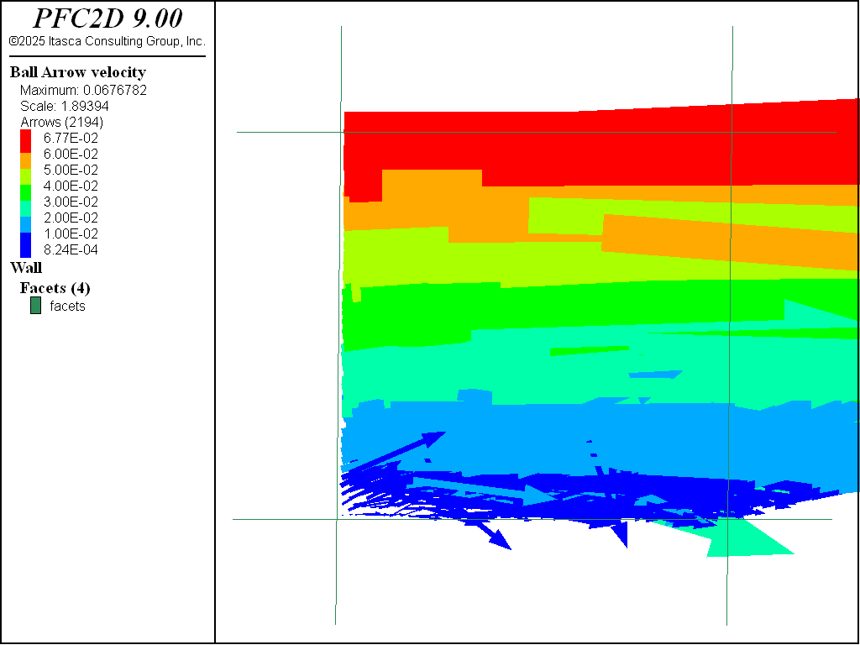Image resolution: width=860 pixels, height=645 pixels.
Task: Select the teal 3.00E-02 legend swatch
Action: pos(25,202)
